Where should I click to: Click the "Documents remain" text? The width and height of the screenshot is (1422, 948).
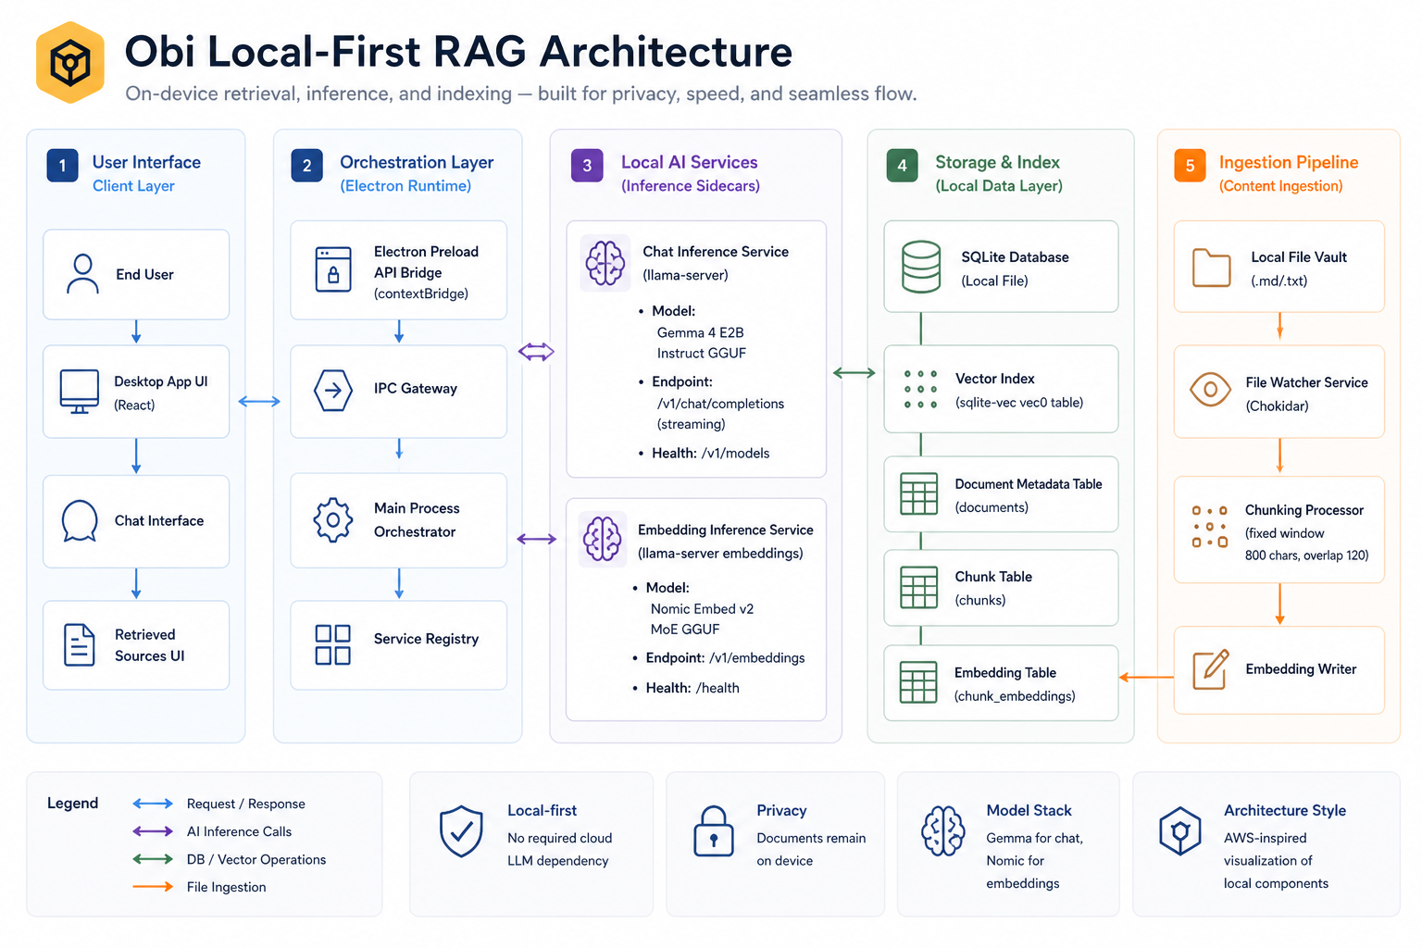click(811, 838)
